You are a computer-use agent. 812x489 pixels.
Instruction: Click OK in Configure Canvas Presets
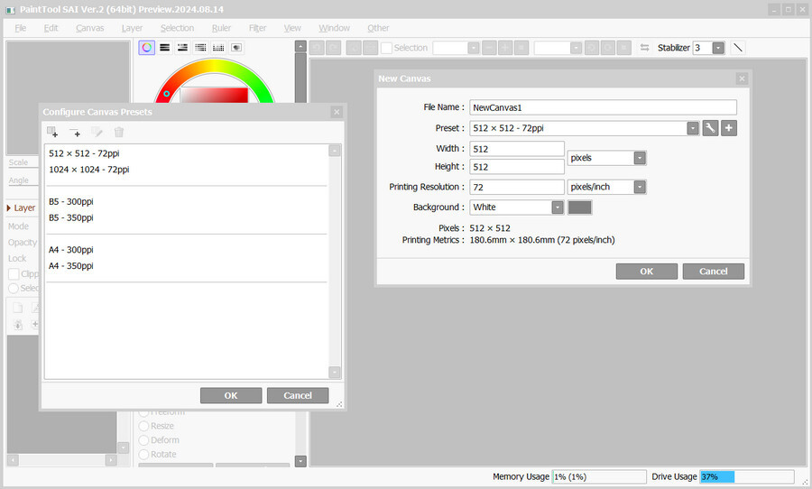click(231, 395)
